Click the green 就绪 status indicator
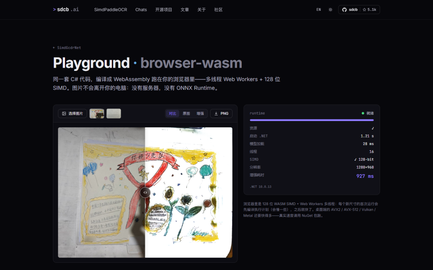Viewport: 433px width, 270px height. pyautogui.click(x=368, y=113)
